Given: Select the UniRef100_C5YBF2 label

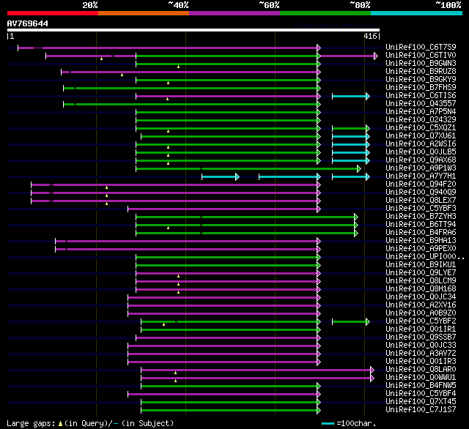Looking at the screenshot, I should [421, 321].
